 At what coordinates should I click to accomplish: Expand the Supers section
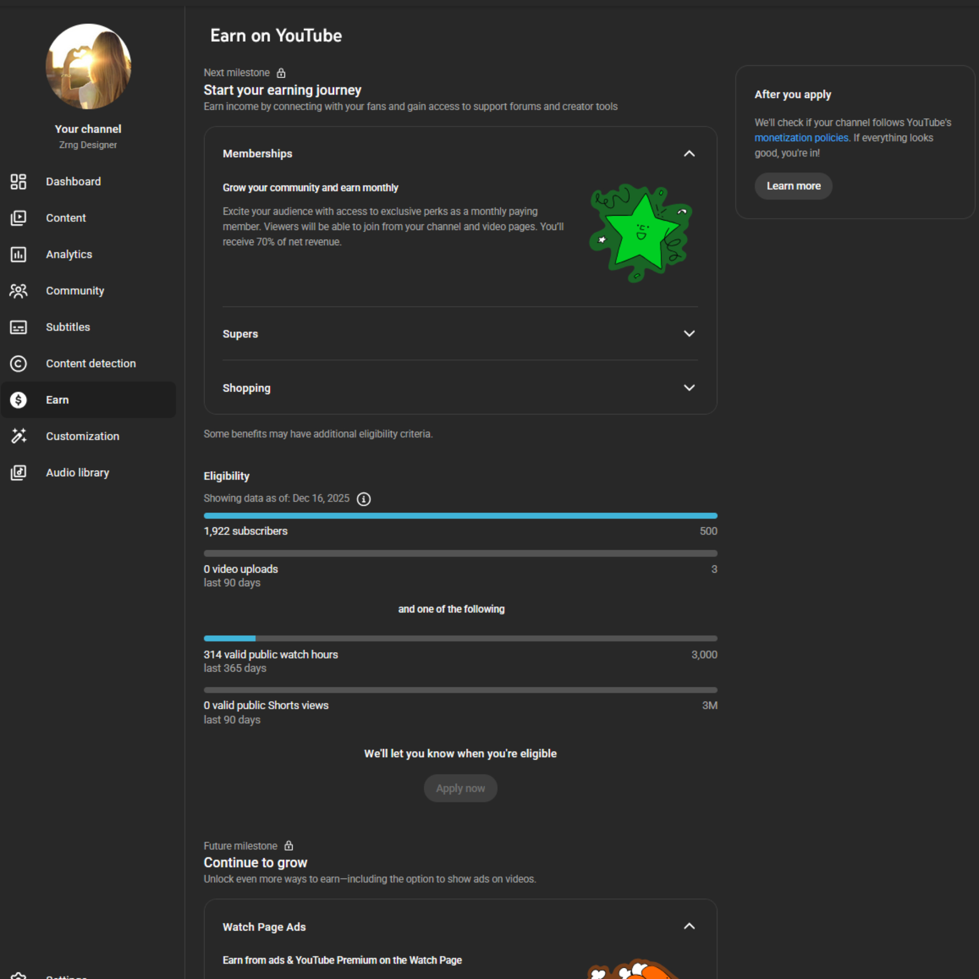689,333
